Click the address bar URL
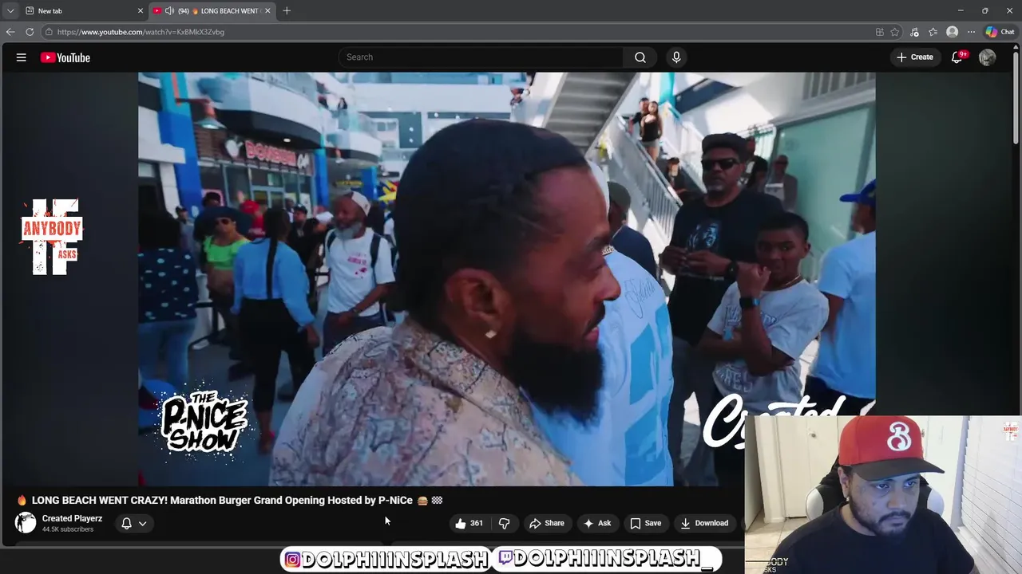The image size is (1022, 574). point(141,32)
